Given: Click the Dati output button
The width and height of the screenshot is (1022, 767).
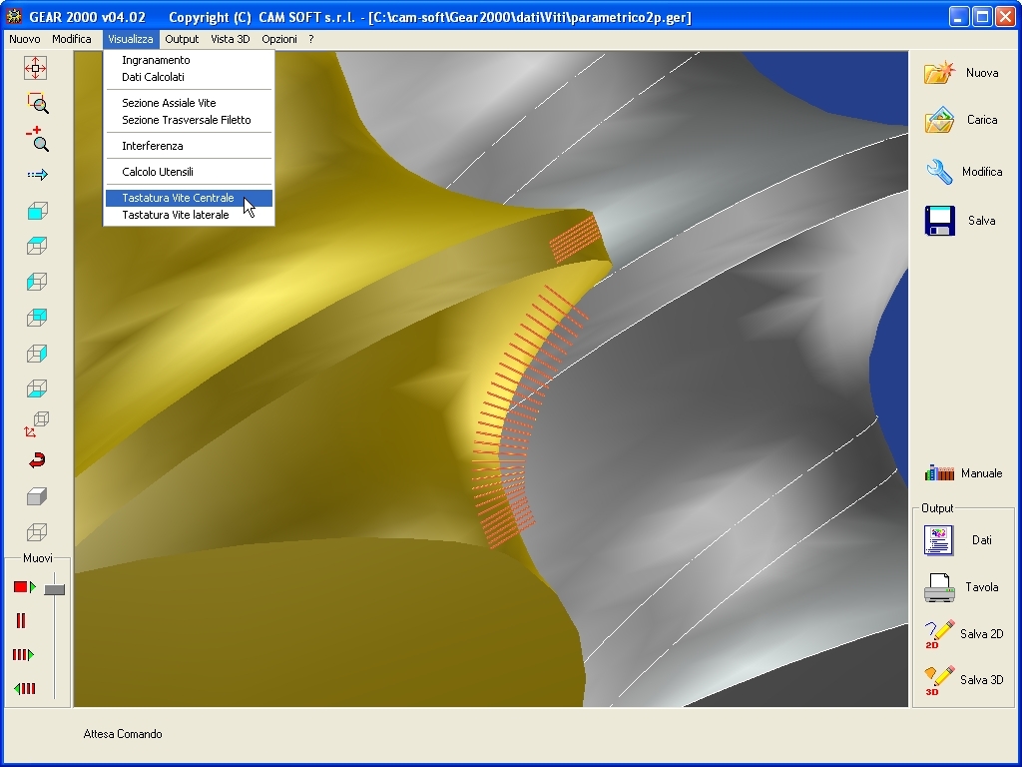Looking at the screenshot, I should click(x=959, y=540).
